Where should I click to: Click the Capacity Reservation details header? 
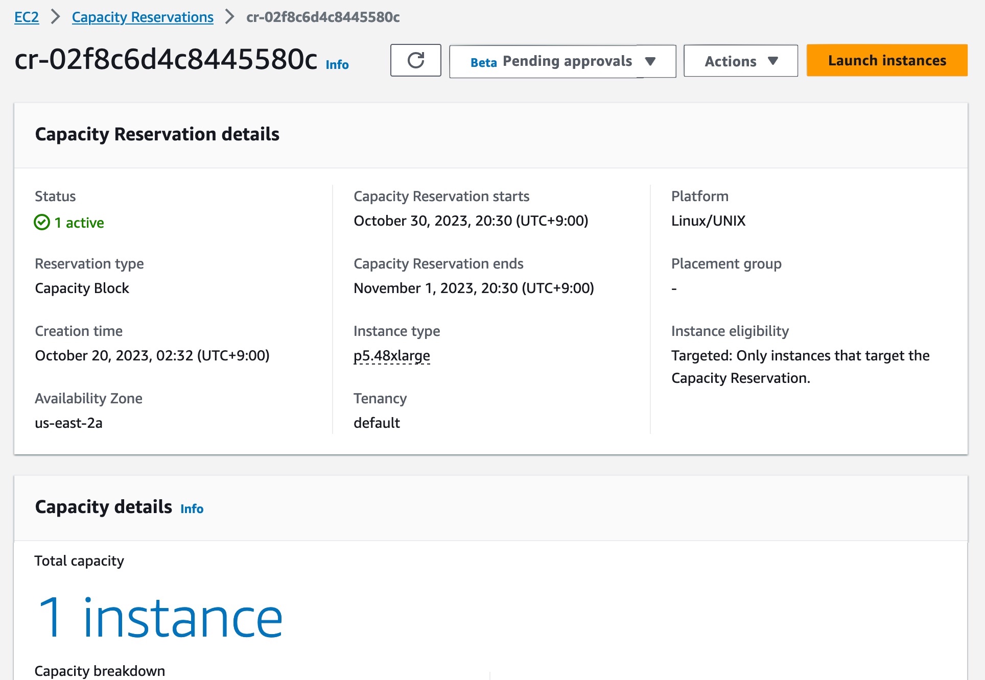click(157, 134)
